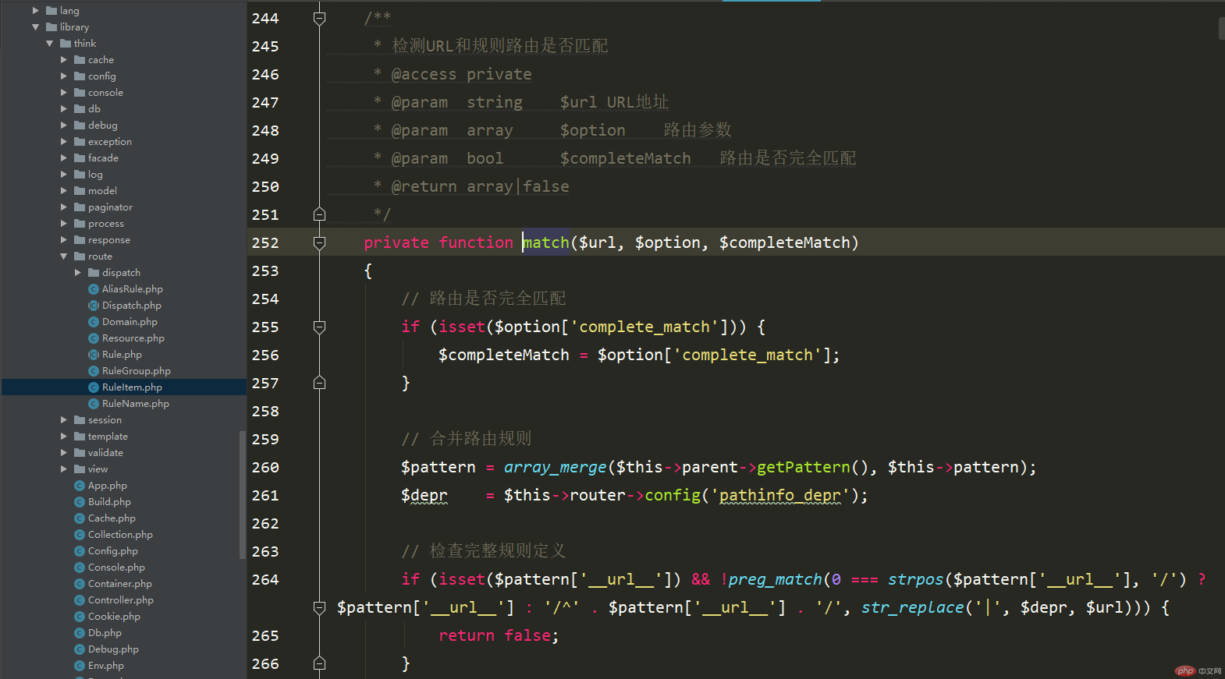Click @return array|false in the docblock
This screenshot has width=1225, height=679.
(480, 186)
